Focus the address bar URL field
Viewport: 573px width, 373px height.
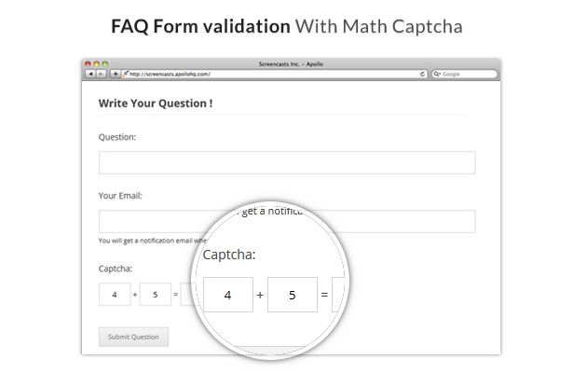[x=274, y=74]
